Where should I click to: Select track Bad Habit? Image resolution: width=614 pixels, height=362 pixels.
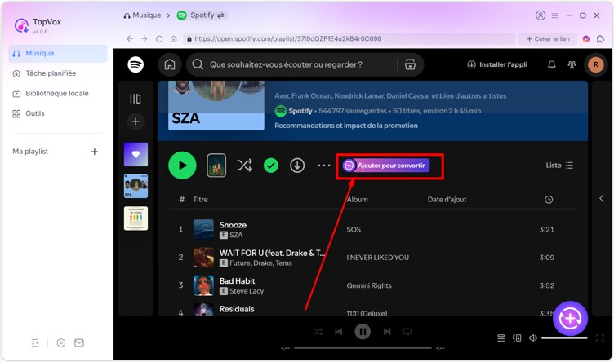click(x=237, y=281)
